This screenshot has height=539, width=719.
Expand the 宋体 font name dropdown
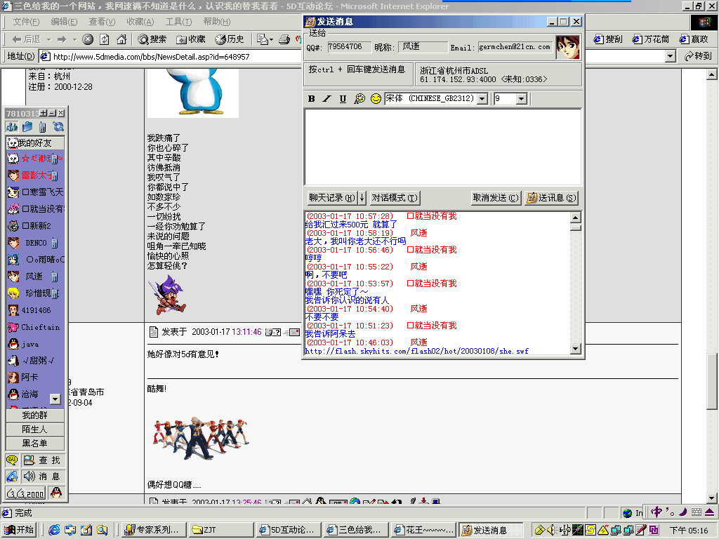click(482, 99)
